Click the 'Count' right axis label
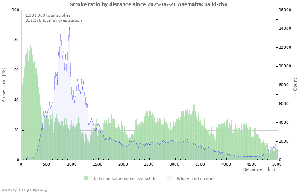Image resolution: width=299 pixels, height=192 pixels. pyautogui.click(x=295, y=84)
